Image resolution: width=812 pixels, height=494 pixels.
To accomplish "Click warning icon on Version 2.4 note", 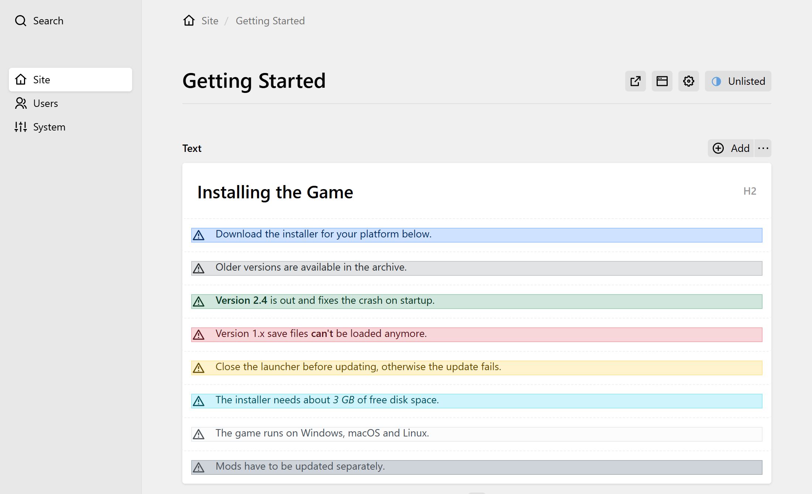I will point(199,302).
